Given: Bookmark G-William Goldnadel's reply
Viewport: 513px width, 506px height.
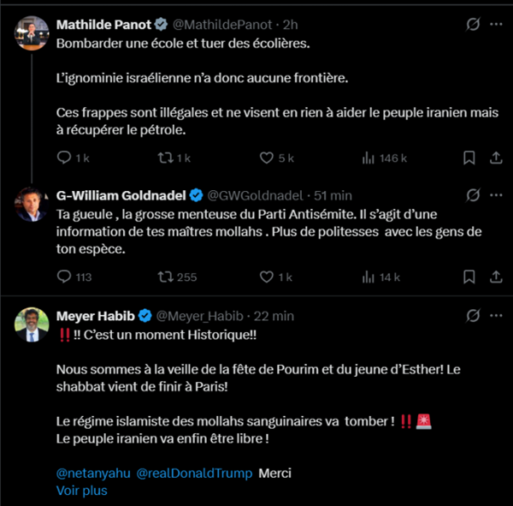Looking at the screenshot, I should (x=469, y=277).
